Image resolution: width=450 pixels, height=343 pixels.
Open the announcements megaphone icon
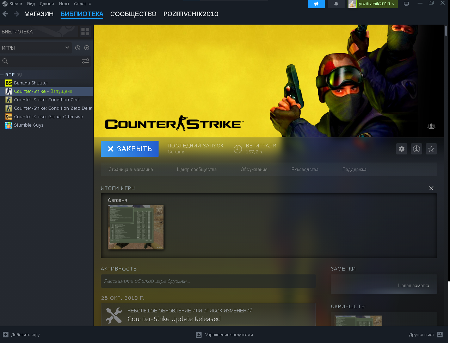click(x=316, y=4)
